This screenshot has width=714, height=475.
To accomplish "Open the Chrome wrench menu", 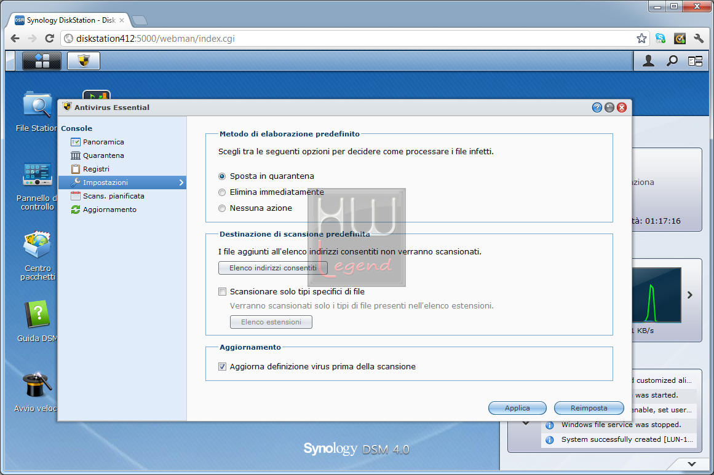I will point(699,39).
